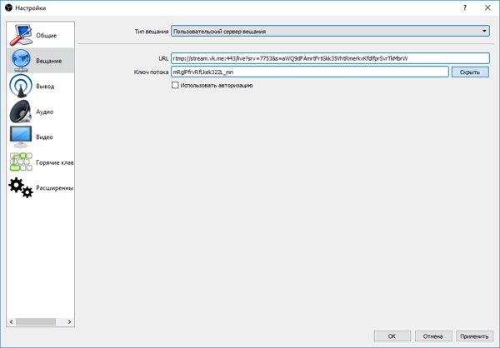Image resolution: width=500 pixels, height=348 pixels.
Task: Click the Скрыть button beside stream key
Action: [470, 72]
